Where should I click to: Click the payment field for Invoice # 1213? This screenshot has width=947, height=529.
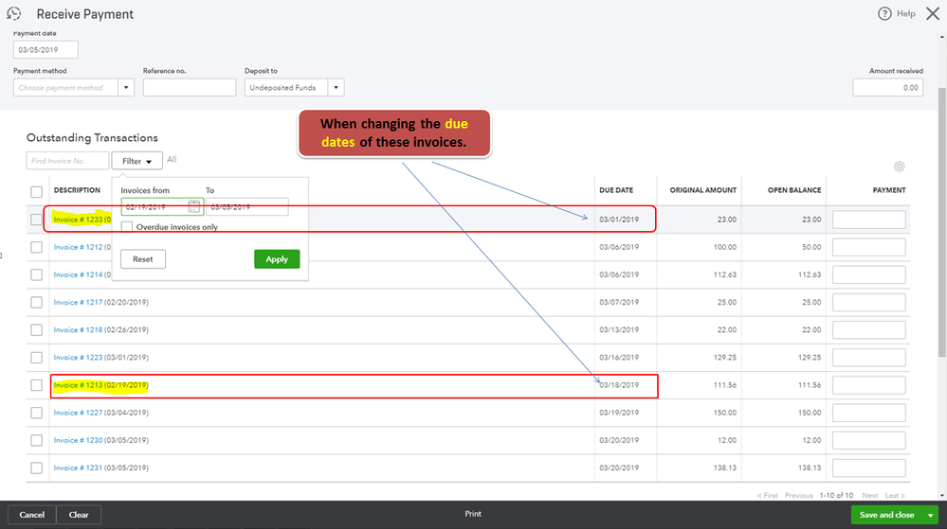pyautogui.click(x=868, y=385)
